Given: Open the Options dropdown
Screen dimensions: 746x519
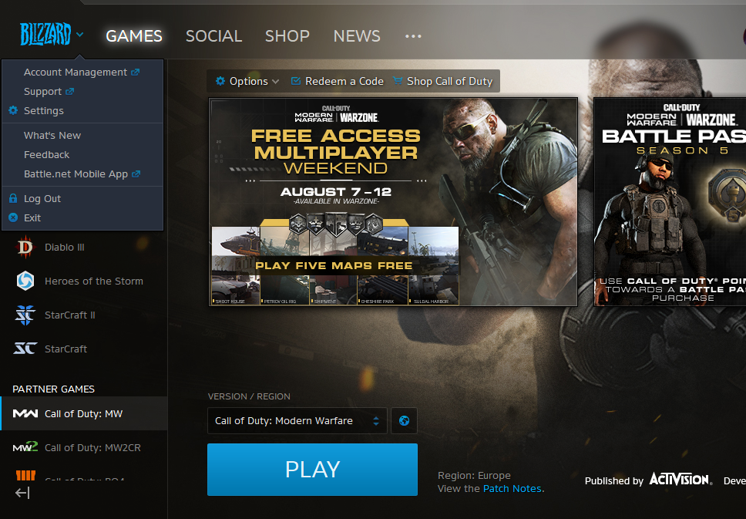Looking at the screenshot, I should tap(247, 82).
